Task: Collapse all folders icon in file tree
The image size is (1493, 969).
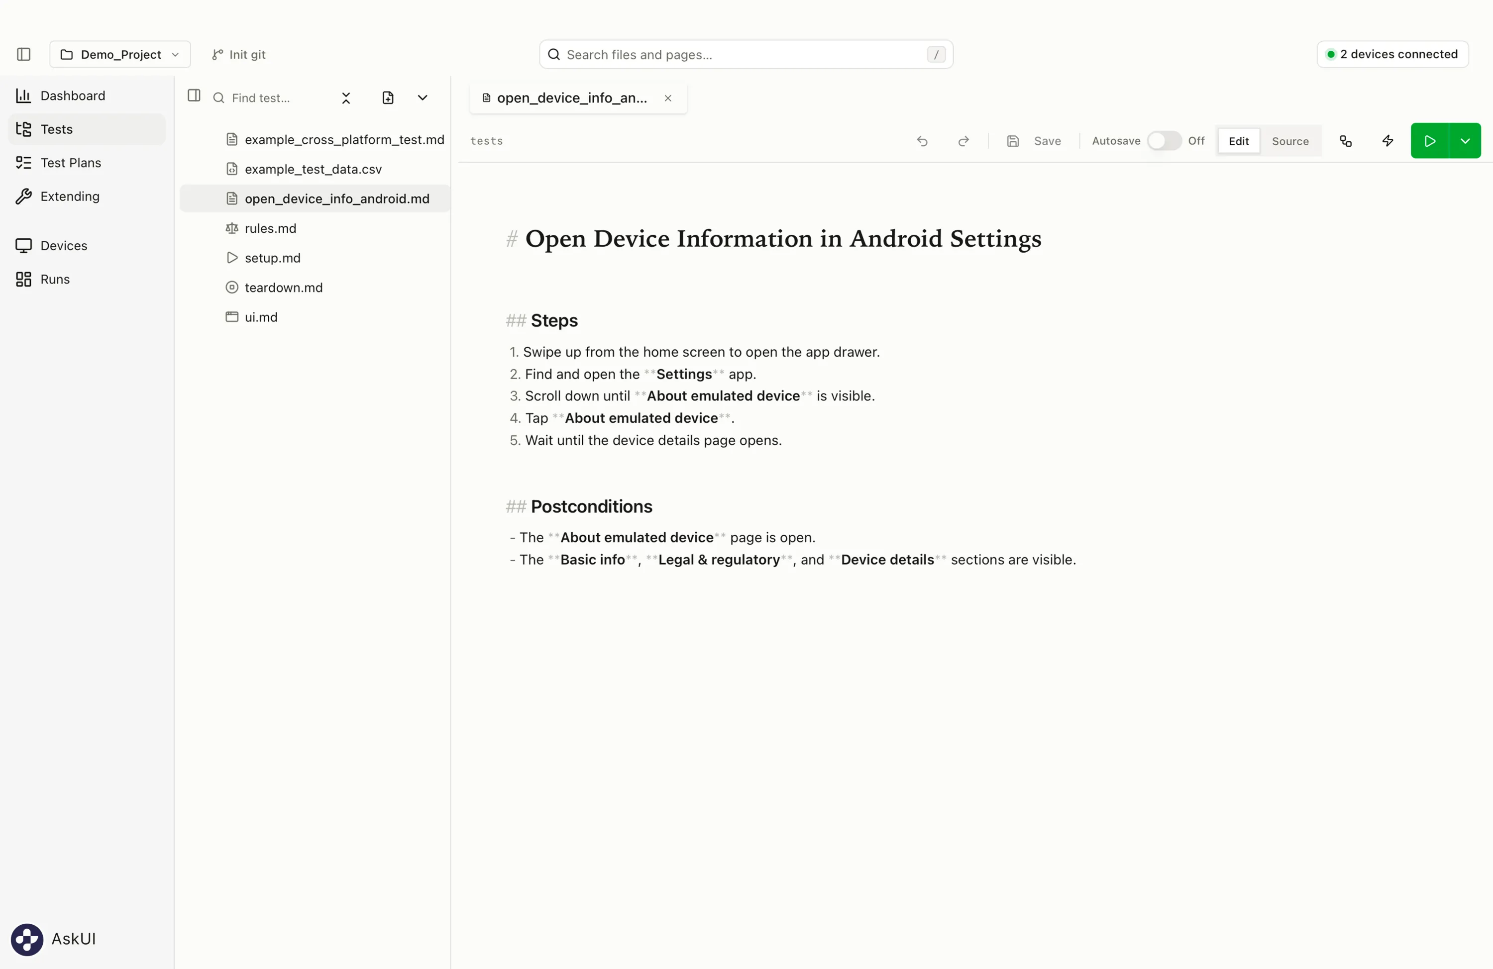Action: click(346, 98)
